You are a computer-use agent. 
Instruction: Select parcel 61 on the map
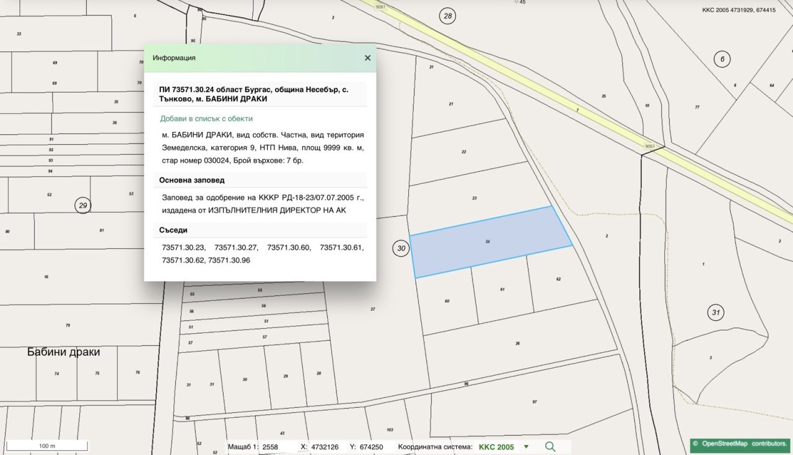[502, 290]
